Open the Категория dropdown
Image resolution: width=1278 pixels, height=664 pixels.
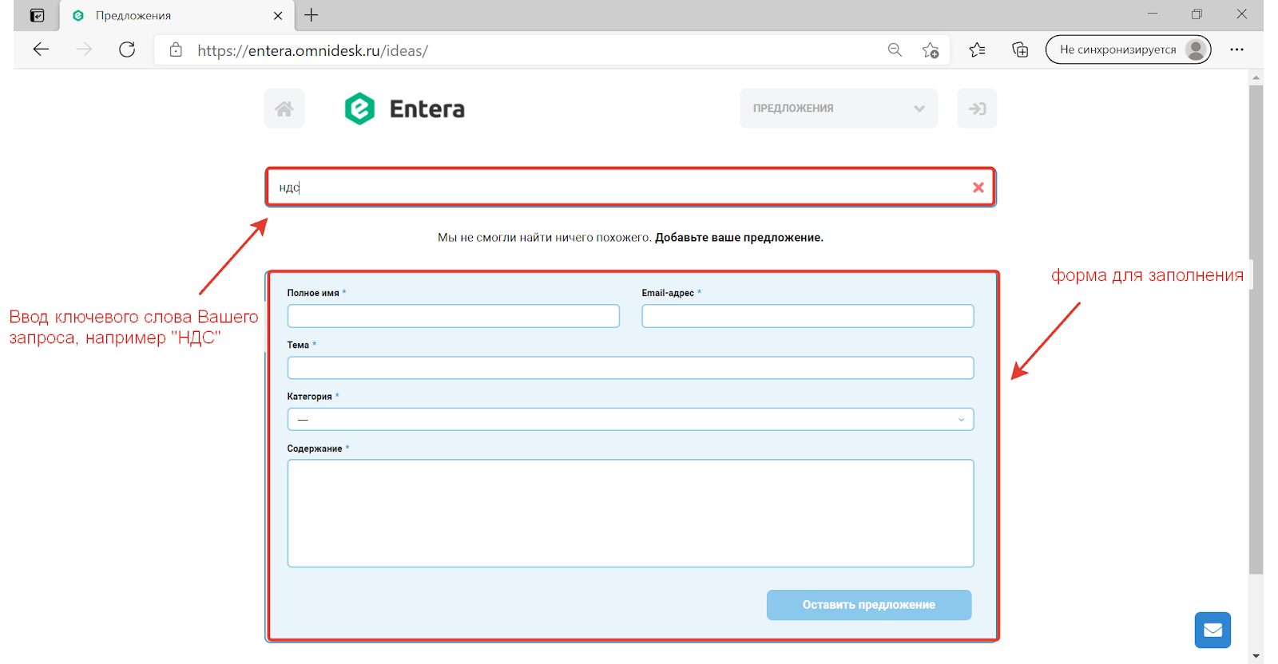coord(630,420)
